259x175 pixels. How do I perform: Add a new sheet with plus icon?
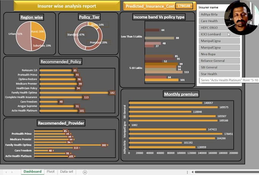(85, 172)
